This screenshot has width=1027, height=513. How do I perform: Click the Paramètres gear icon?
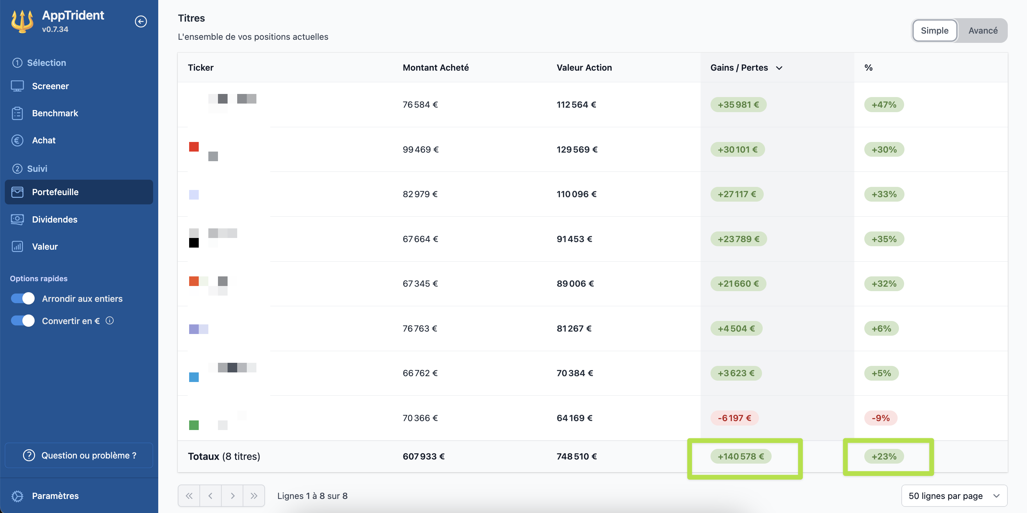click(x=17, y=496)
